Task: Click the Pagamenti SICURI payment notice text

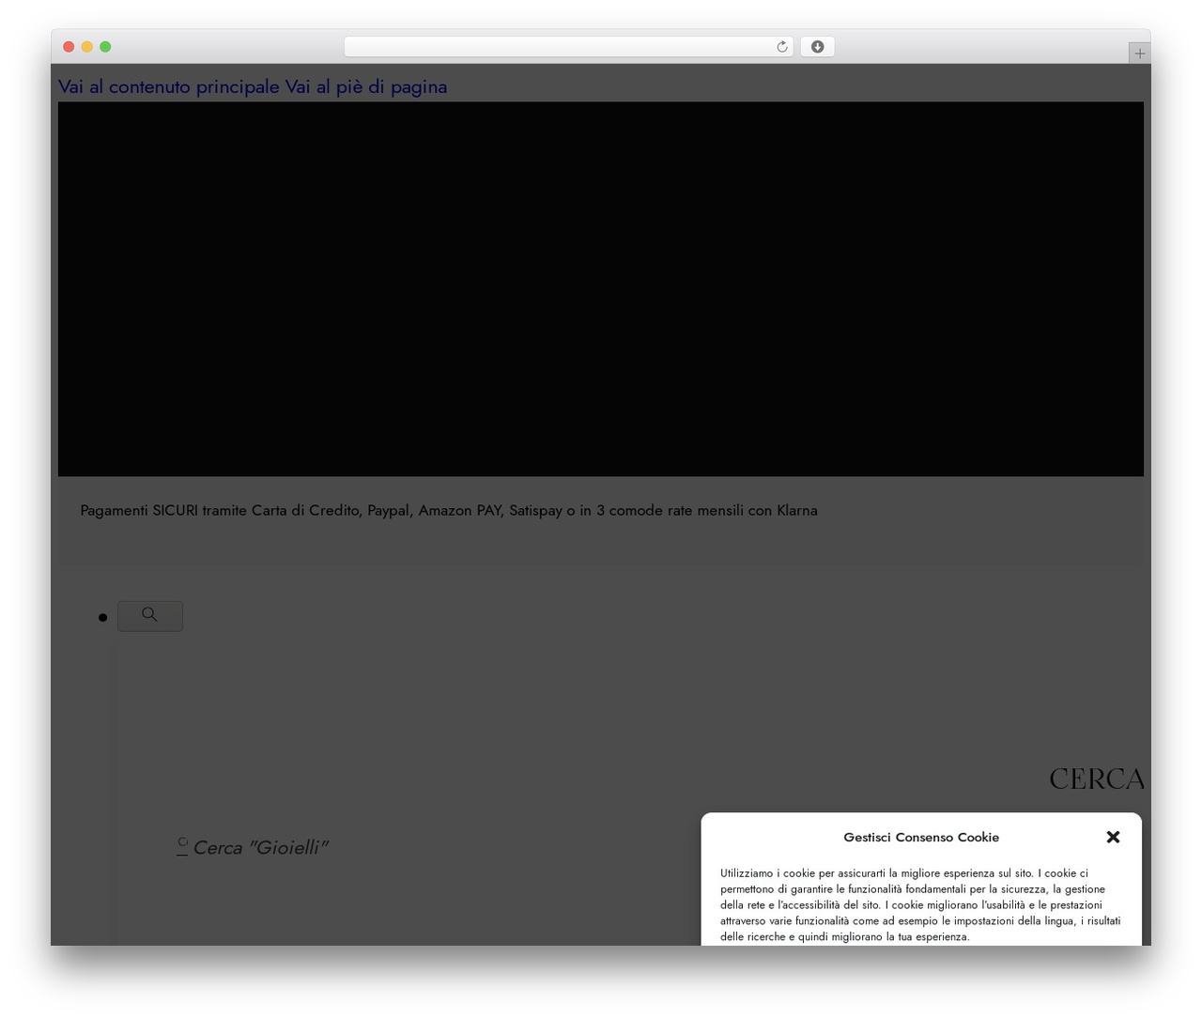Action: point(449,510)
